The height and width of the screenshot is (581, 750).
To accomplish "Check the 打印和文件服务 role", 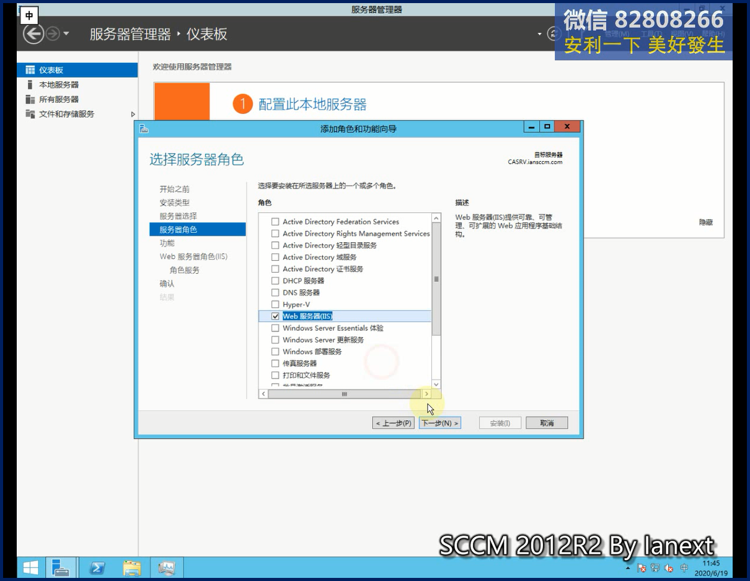I will pos(275,375).
